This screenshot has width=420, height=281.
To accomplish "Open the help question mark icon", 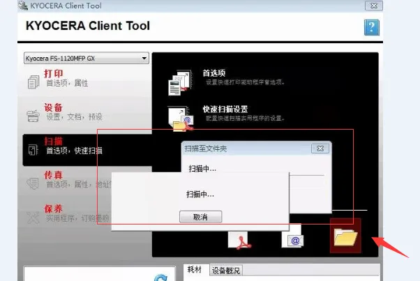I will tap(371, 28).
